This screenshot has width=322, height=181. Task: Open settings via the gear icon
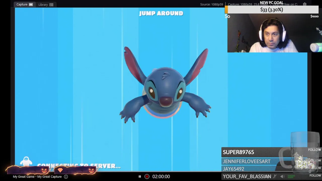point(305,4)
